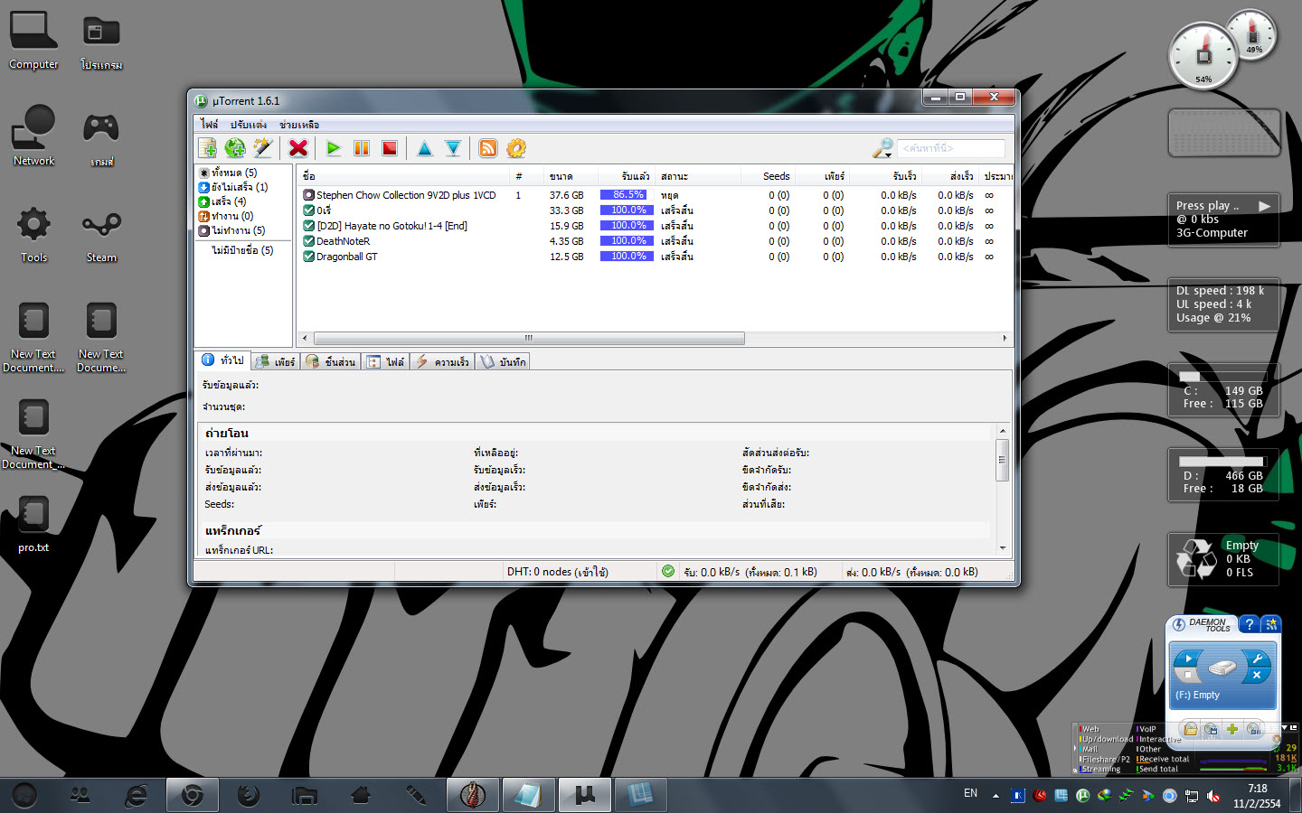Select the ไม่มีป้ายชื่อ (5) label

(242, 250)
